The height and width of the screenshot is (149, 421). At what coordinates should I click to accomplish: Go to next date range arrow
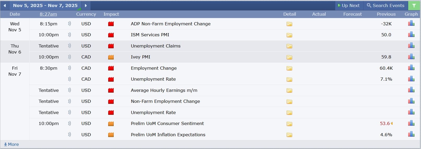point(85,5)
